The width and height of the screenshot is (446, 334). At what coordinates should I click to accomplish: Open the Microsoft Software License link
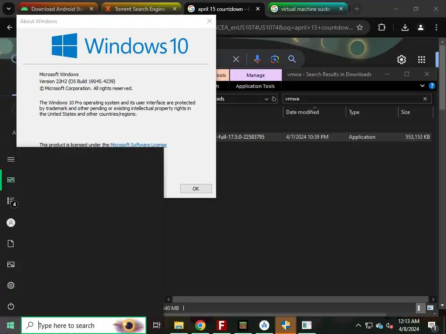coord(138,145)
